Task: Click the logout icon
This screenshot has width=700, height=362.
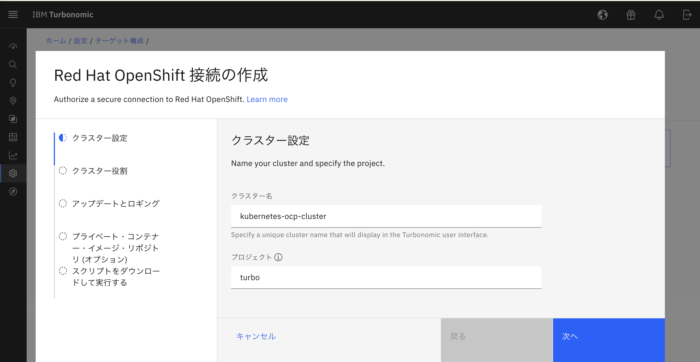Action: [x=687, y=15]
